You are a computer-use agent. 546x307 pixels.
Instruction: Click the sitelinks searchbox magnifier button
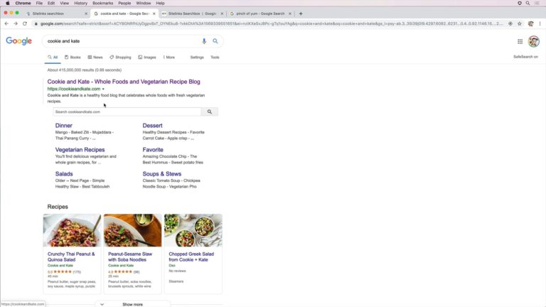coord(210,112)
